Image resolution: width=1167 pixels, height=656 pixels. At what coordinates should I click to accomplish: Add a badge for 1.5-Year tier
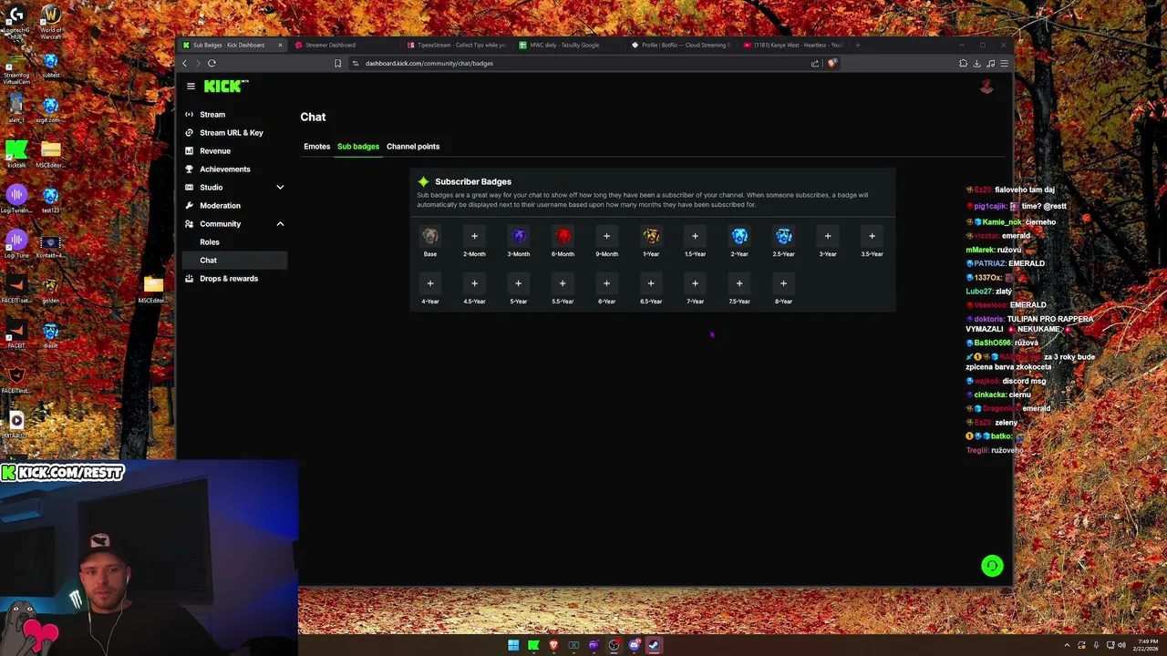pyautogui.click(x=695, y=236)
